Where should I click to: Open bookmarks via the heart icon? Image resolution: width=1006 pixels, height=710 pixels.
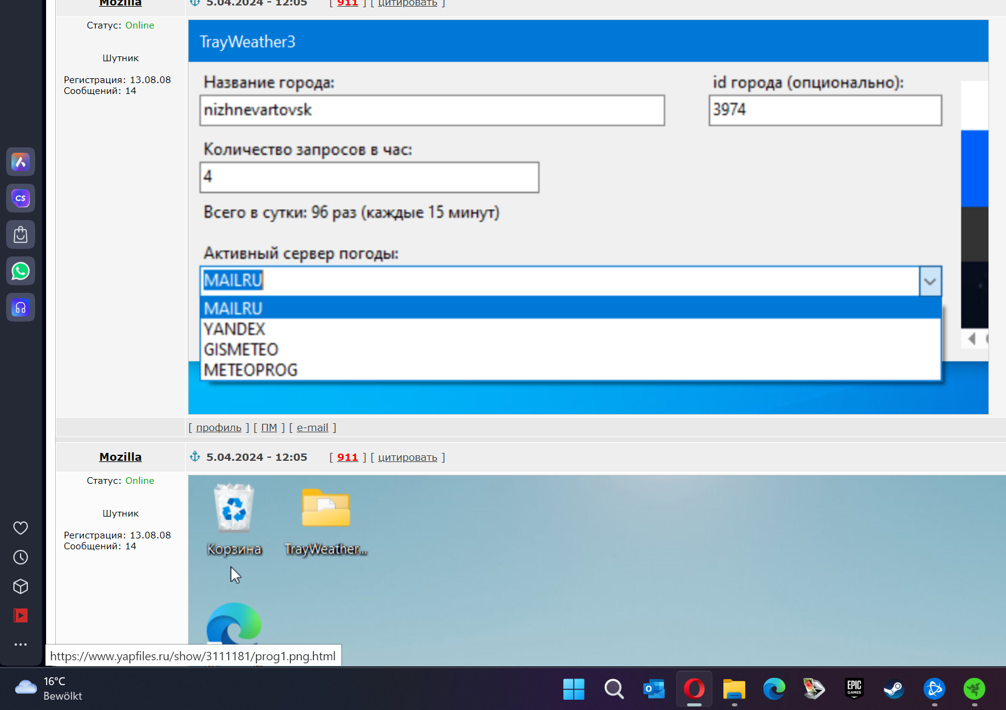click(21, 528)
